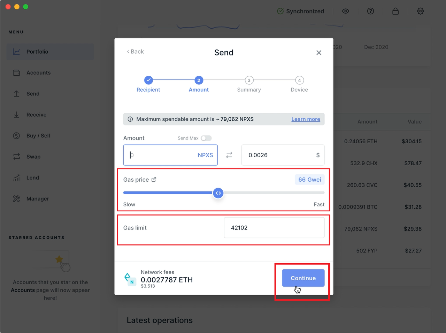The width and height of the screenshot is (446, 333).
Task: Click the Amount step 2 circle
Action: coord(199,80)
